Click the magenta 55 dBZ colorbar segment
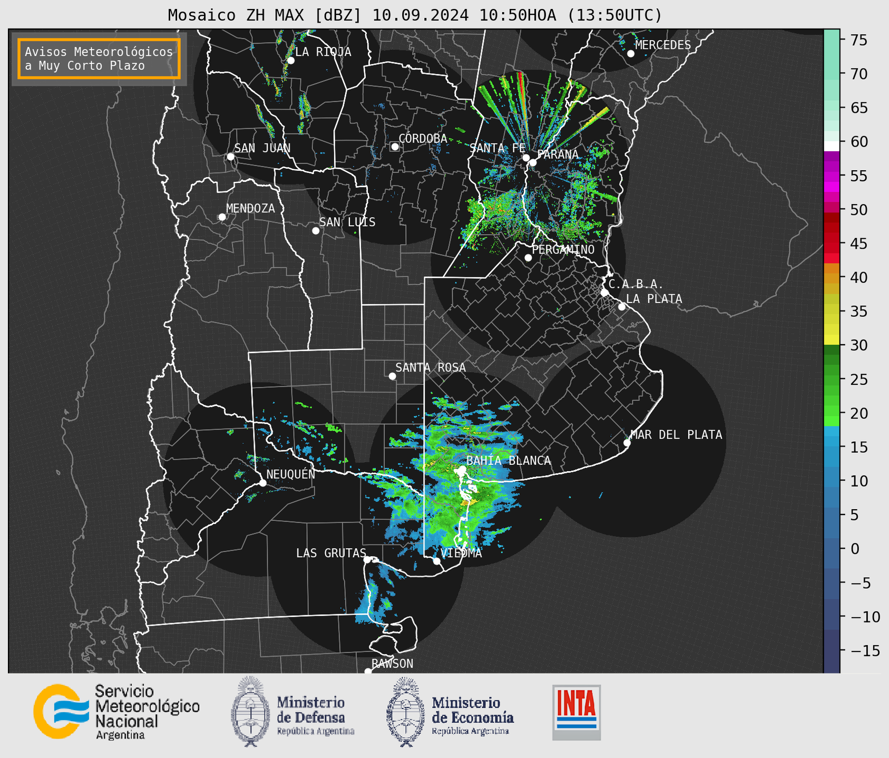This screenshot has width=889, height=758. [x=832, y=176]
